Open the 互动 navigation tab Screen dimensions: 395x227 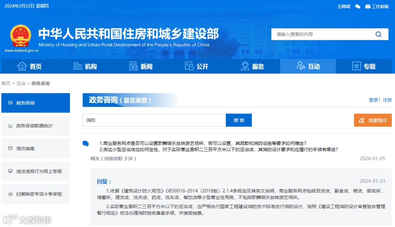tap(308, 66)
